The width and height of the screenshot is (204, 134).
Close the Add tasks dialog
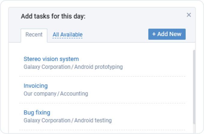[x=189, y=15]
